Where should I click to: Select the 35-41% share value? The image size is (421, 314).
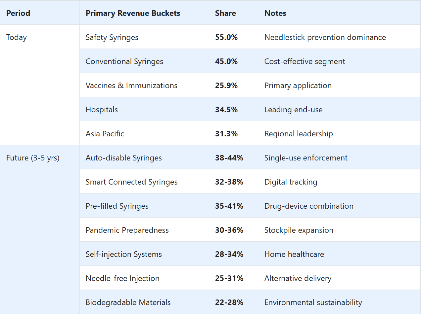pyautogui.click(x=229, y=206)
